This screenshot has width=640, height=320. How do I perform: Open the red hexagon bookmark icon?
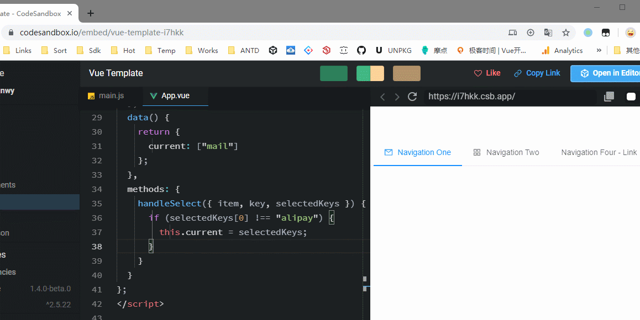coord(326,50)
